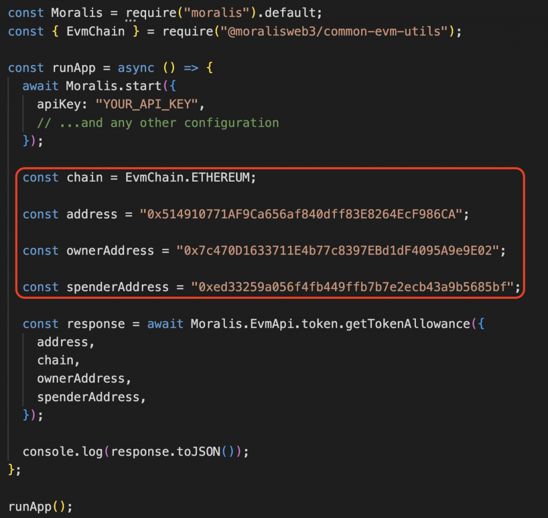
Task: Click the address hex string 0x514910771AF9...
Action: pyautogui.click(x=301, y=214)
